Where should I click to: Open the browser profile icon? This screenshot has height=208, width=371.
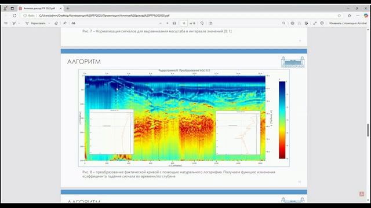point(5,8)
